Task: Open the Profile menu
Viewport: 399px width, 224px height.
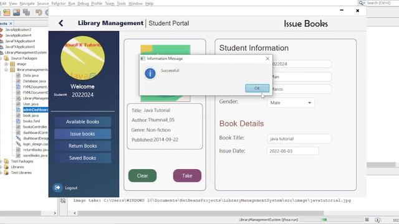Action: [97, 4]
